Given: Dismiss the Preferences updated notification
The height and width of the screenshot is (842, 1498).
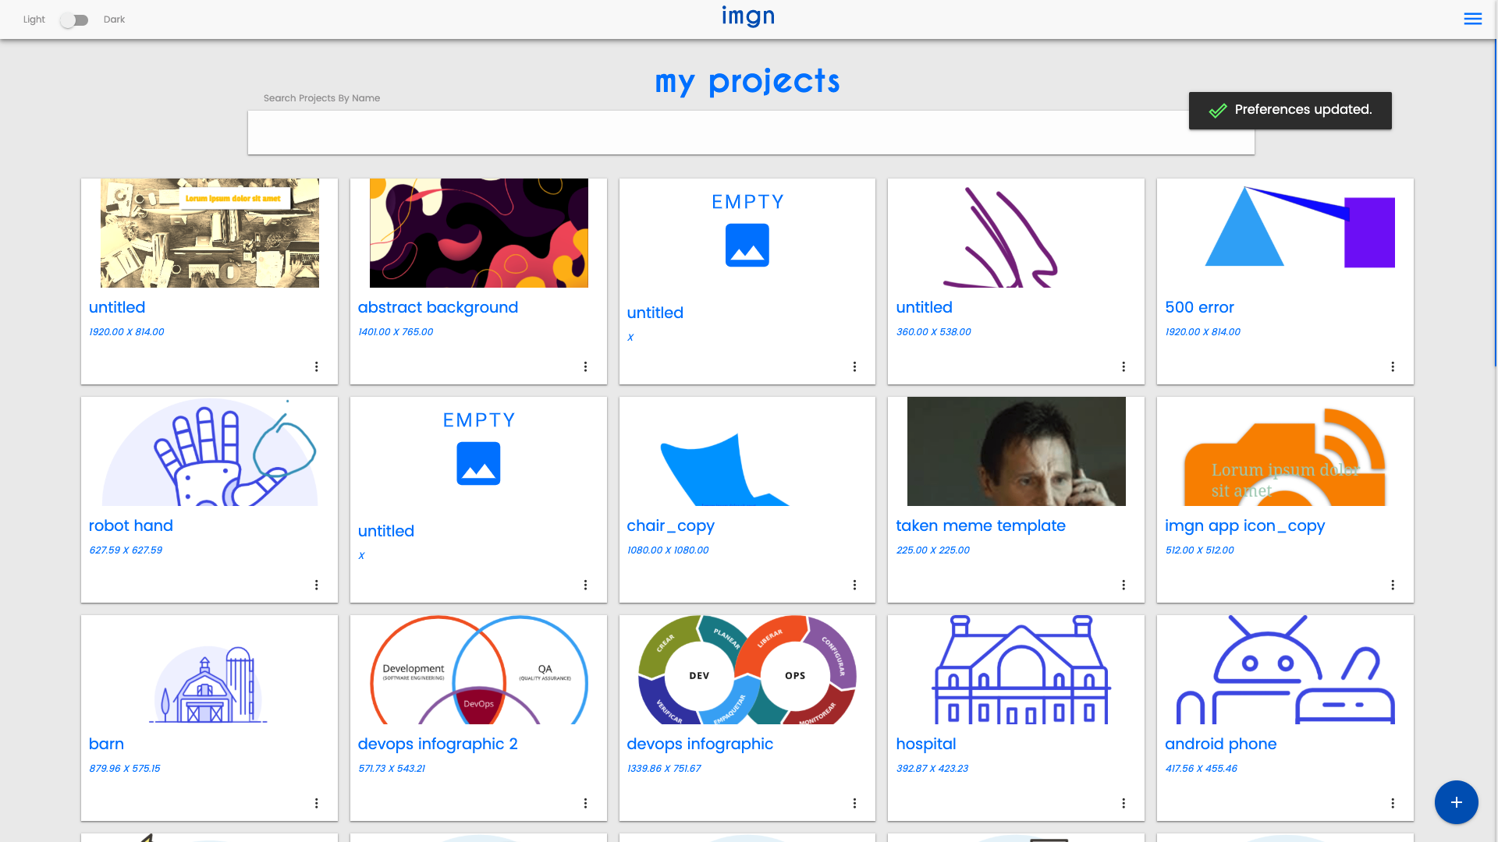Looking at the screenshot, I should (x=1290, y=110).
